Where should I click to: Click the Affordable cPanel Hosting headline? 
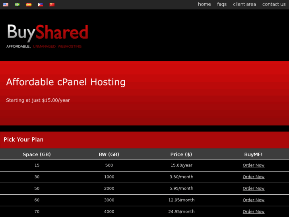tap(66, 82)
